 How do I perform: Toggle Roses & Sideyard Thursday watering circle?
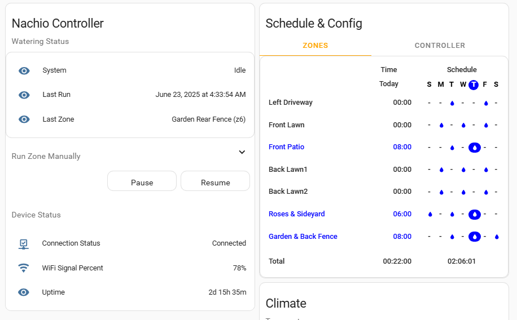pos(474,214)
